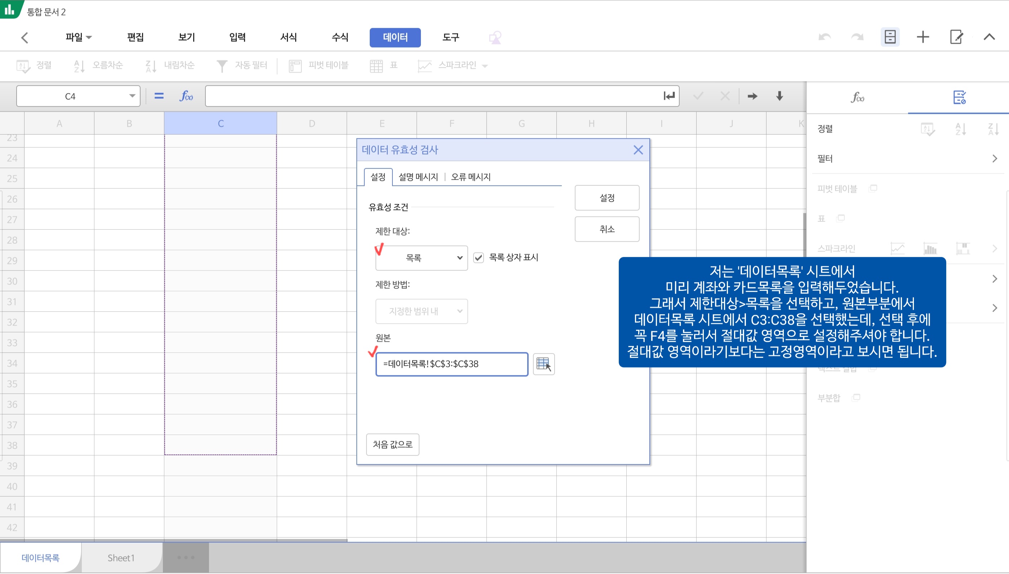Switch to the 오류 메시지 tab
The height and width of the screenshot is (574, 1009).
point(471,177)
